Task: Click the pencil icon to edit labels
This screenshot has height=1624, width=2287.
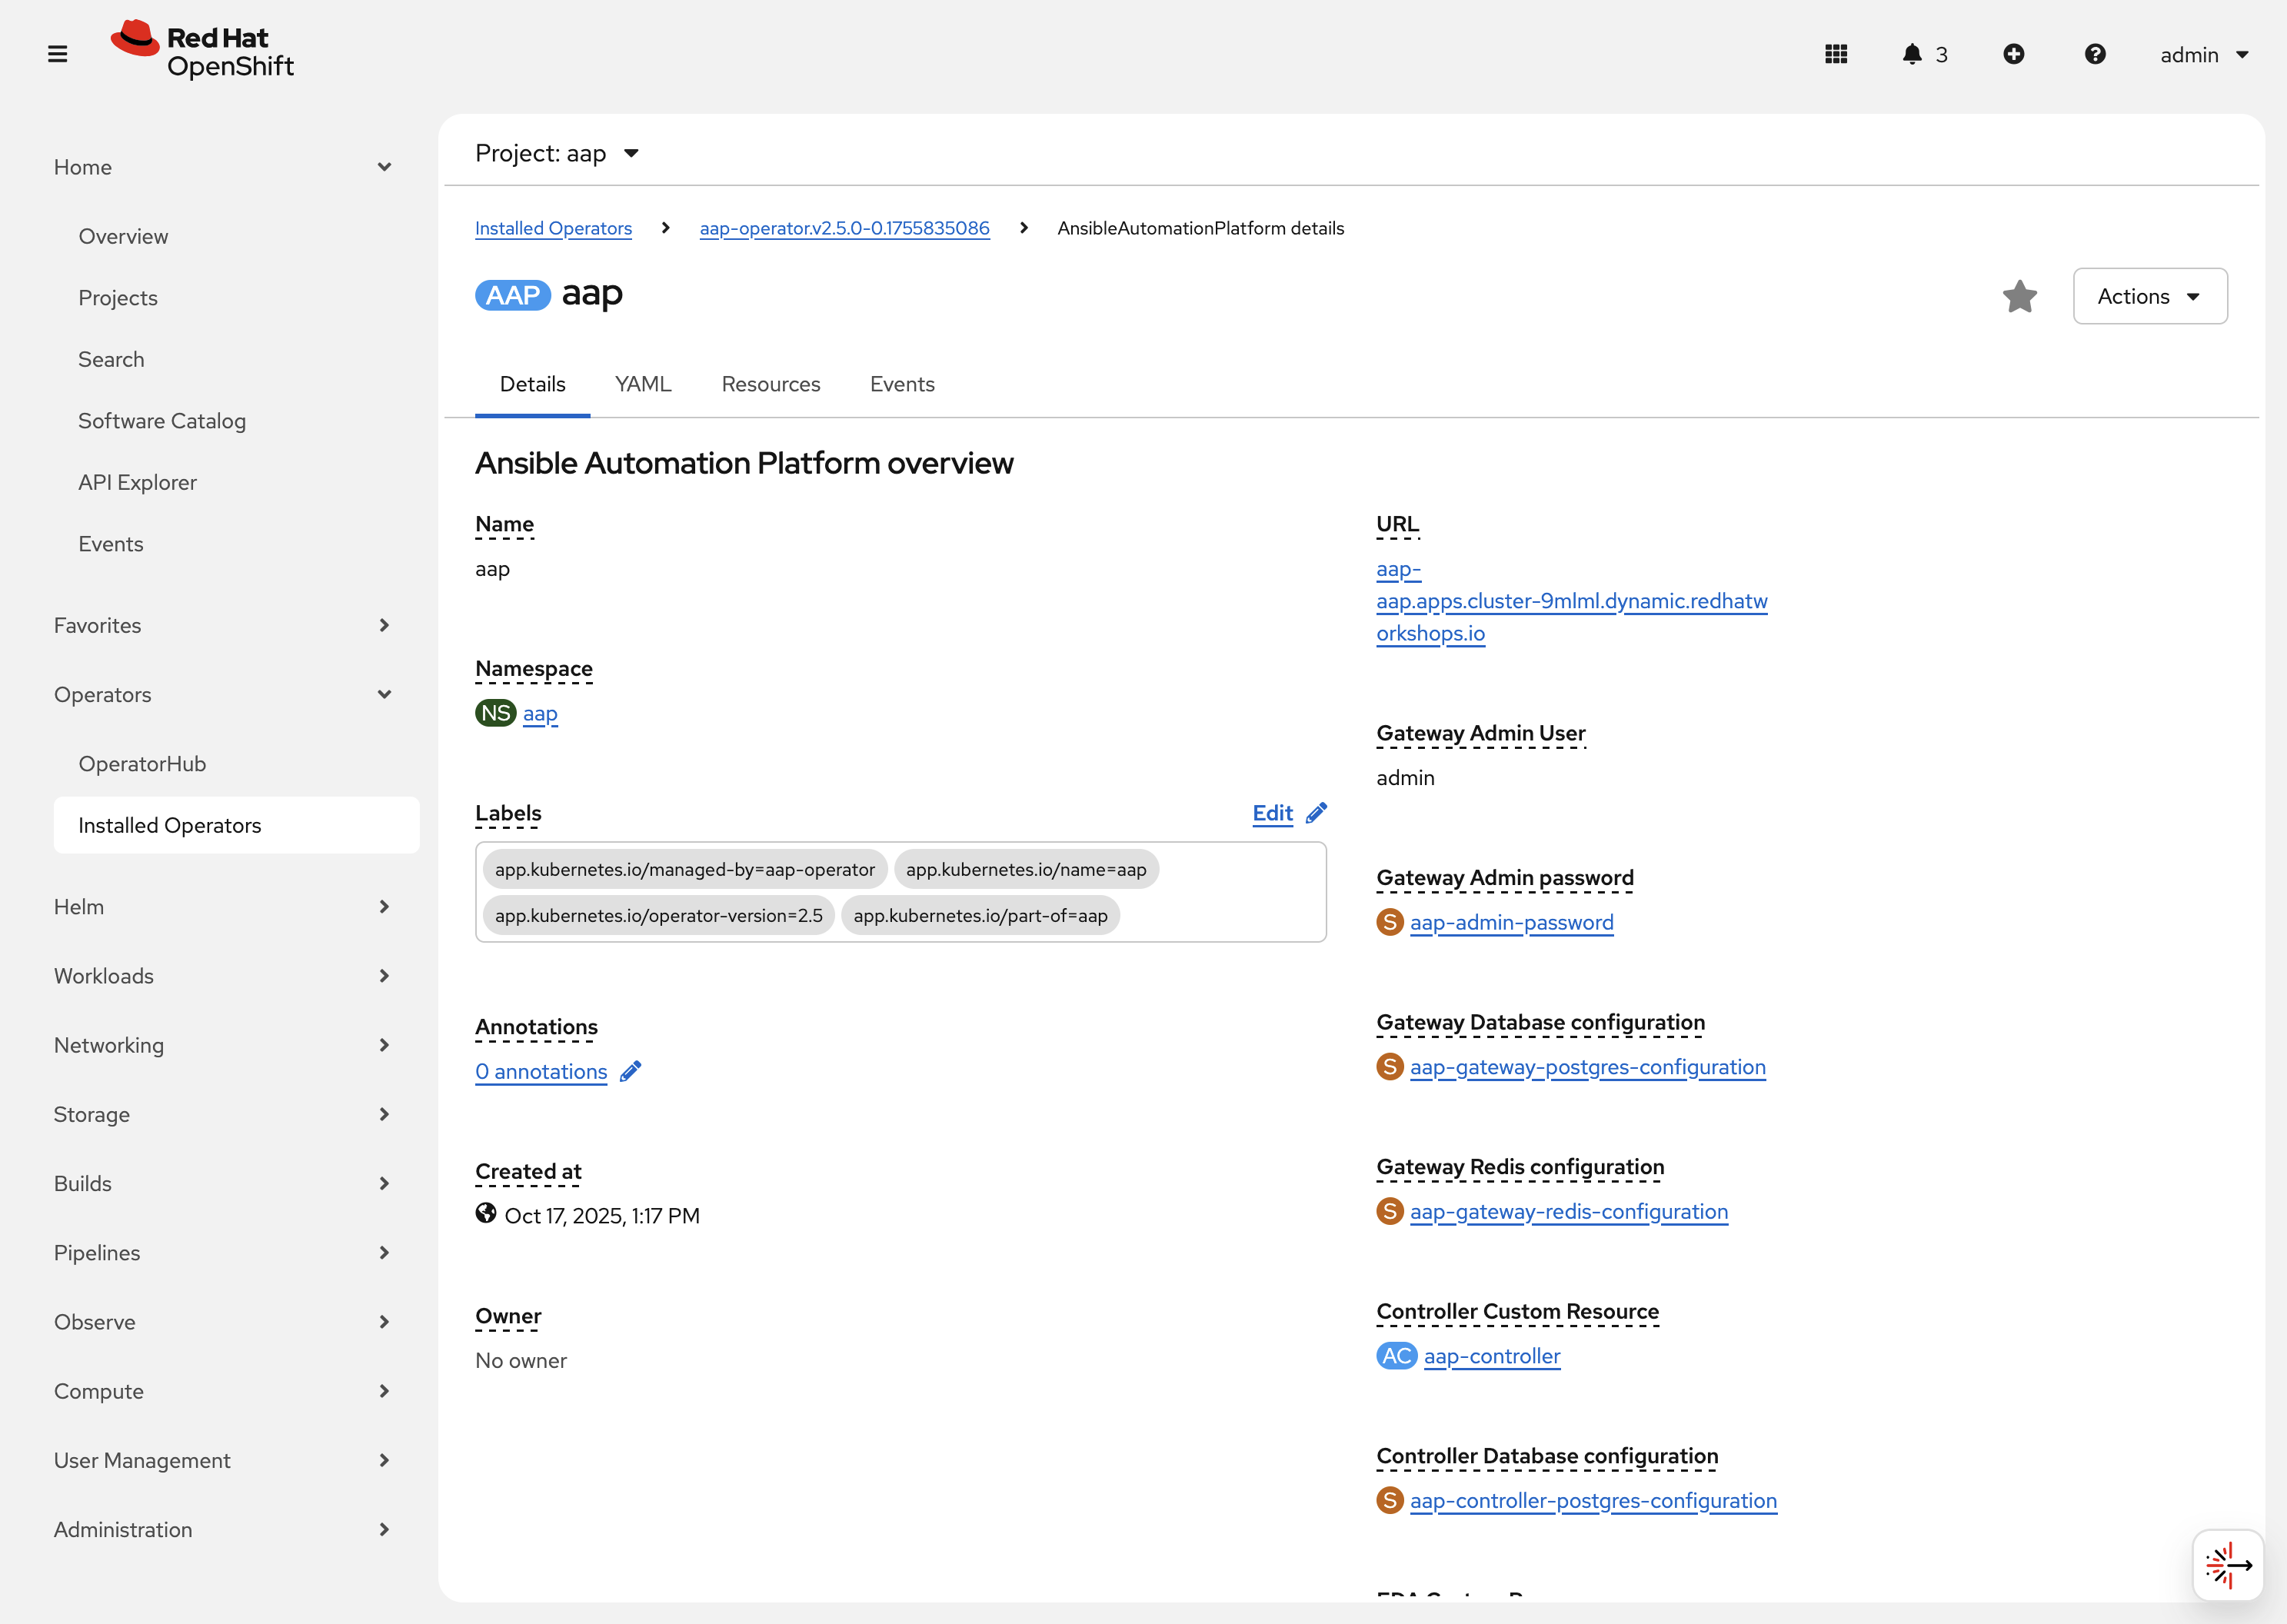Action: 1317,813
